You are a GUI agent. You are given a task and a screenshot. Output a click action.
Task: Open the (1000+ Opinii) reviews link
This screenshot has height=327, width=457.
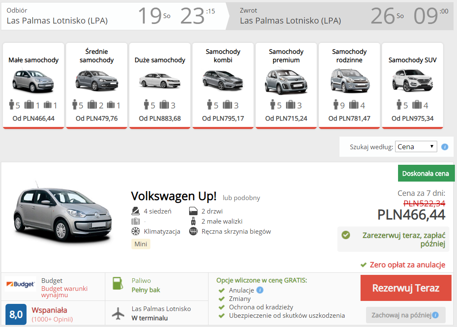(x=52, y=319)
